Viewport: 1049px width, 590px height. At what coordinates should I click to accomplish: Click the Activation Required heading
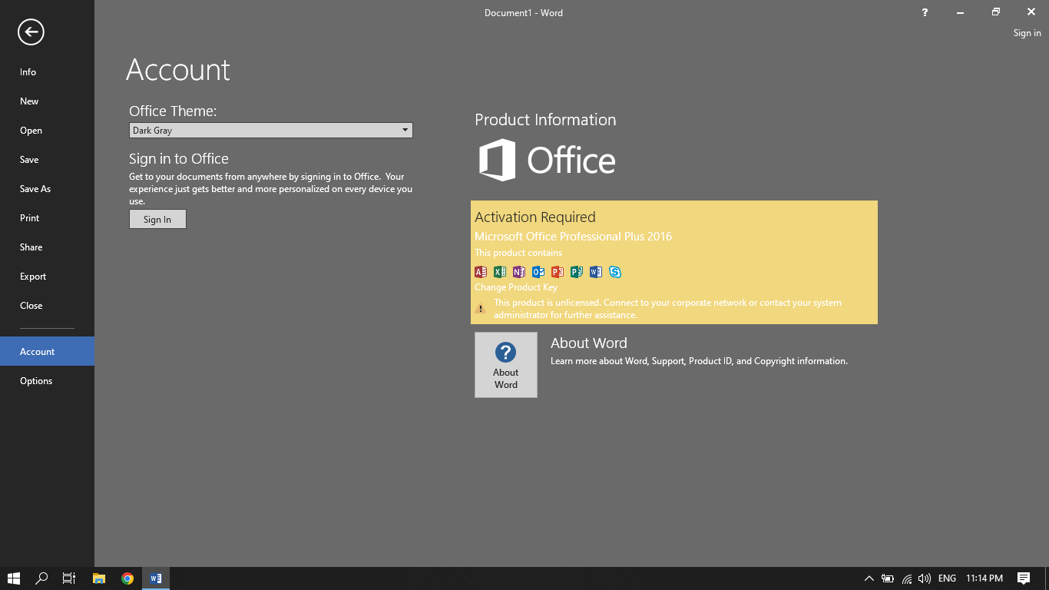pos(535,217)
